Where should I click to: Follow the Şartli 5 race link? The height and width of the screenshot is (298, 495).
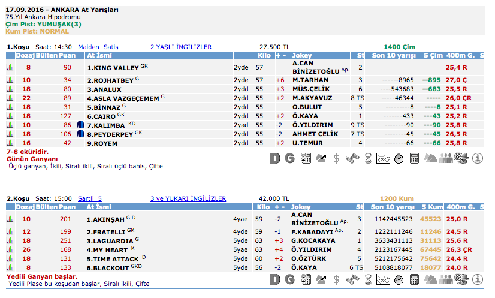click(x=90, y=198)
